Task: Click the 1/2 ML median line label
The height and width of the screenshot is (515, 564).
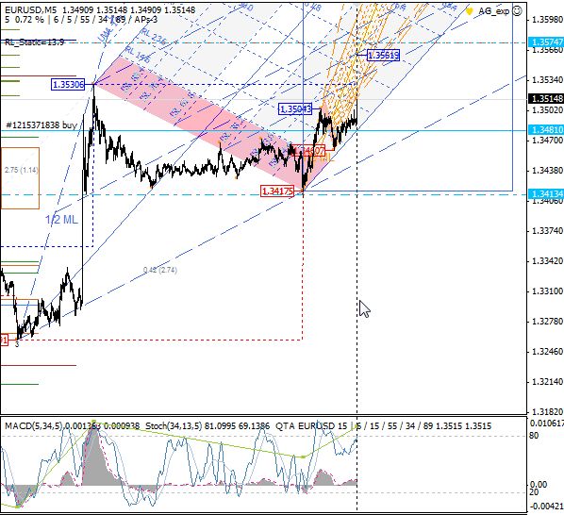Action: (61, 220)
